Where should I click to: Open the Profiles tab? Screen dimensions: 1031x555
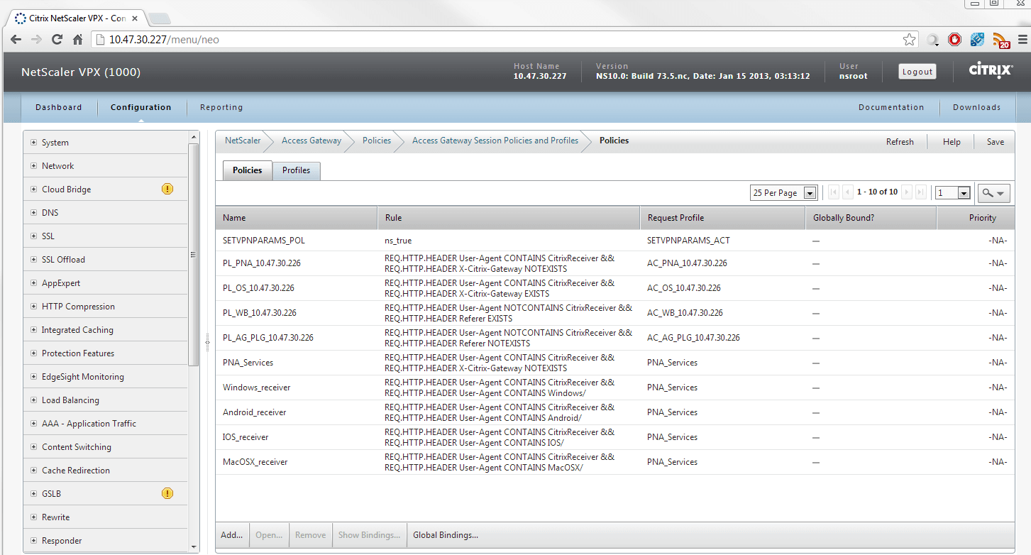point(296,170)
